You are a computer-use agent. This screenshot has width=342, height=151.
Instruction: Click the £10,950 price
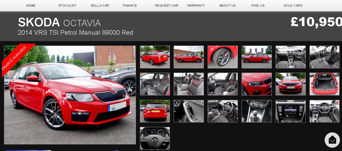pos(316,22)
